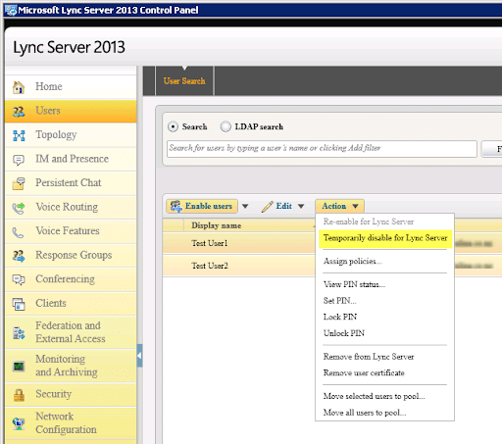Click the Voice Routing phone icon

[19, 208]
